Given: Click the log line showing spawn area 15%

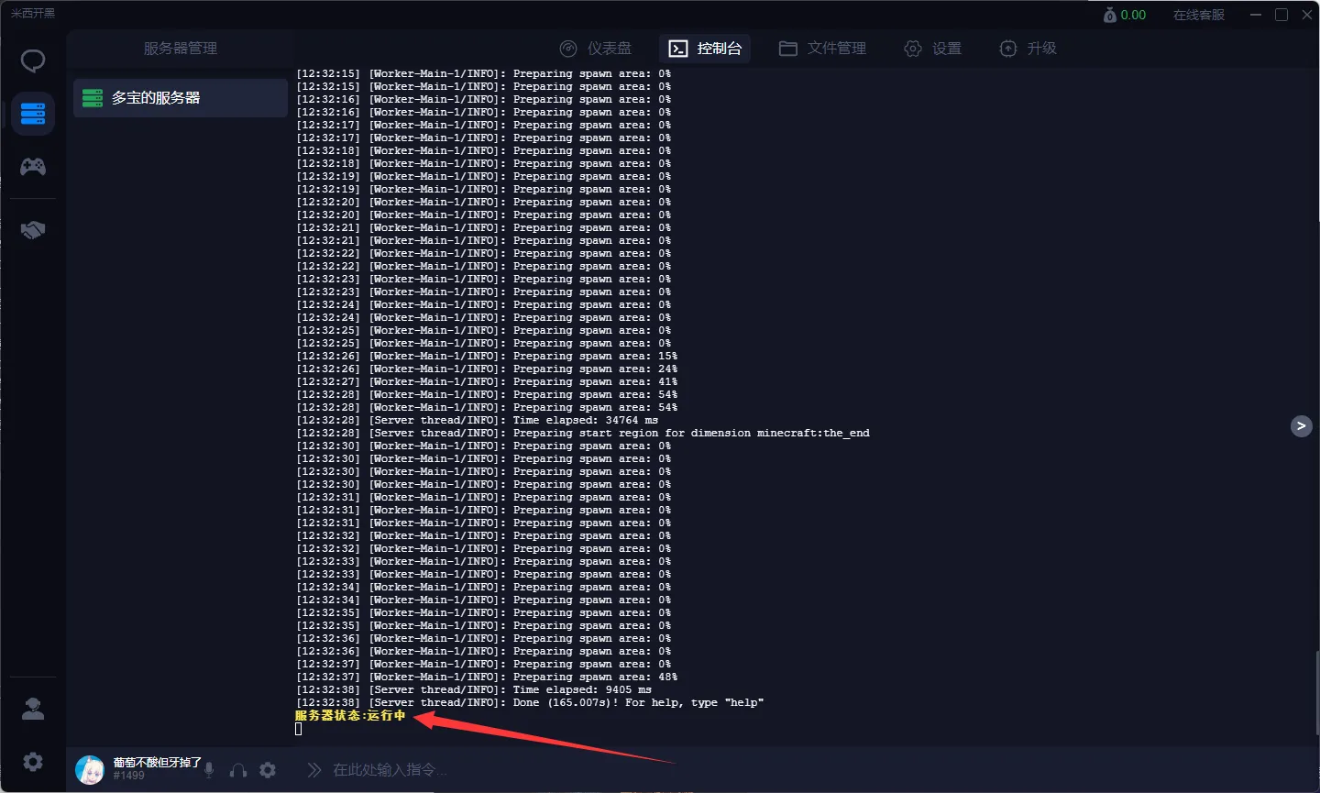Looking at the screenshot, I should (487, 356).
